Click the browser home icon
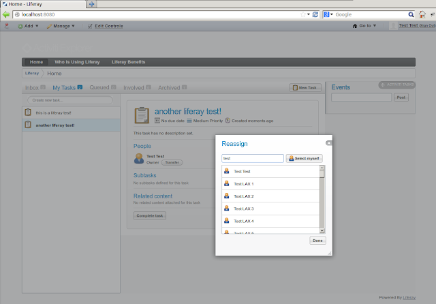Viewport: 436px width, 304px height. tap(422, 14)
